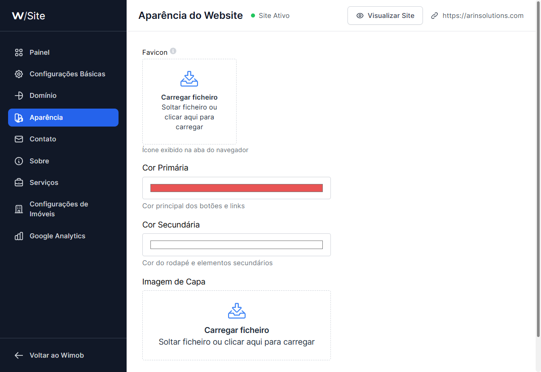
Task: Go to the Contato section
Action: pos(63,139)
